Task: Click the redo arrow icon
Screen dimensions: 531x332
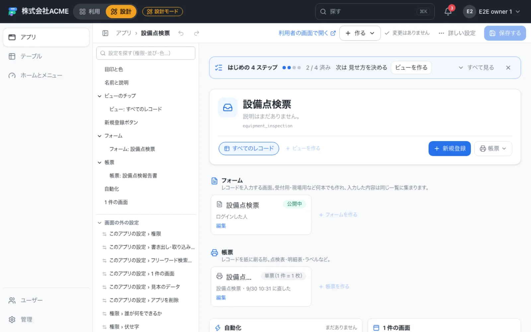Action: 196,33
